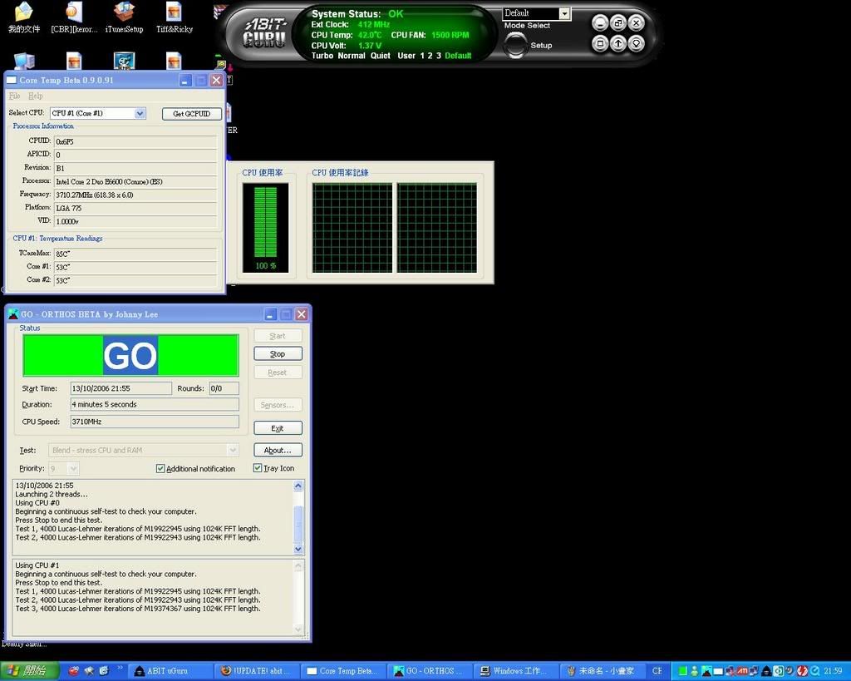851x681 pixels.
Task: Click the greyed Start button in ORTHOS
Action: [278, 336]
